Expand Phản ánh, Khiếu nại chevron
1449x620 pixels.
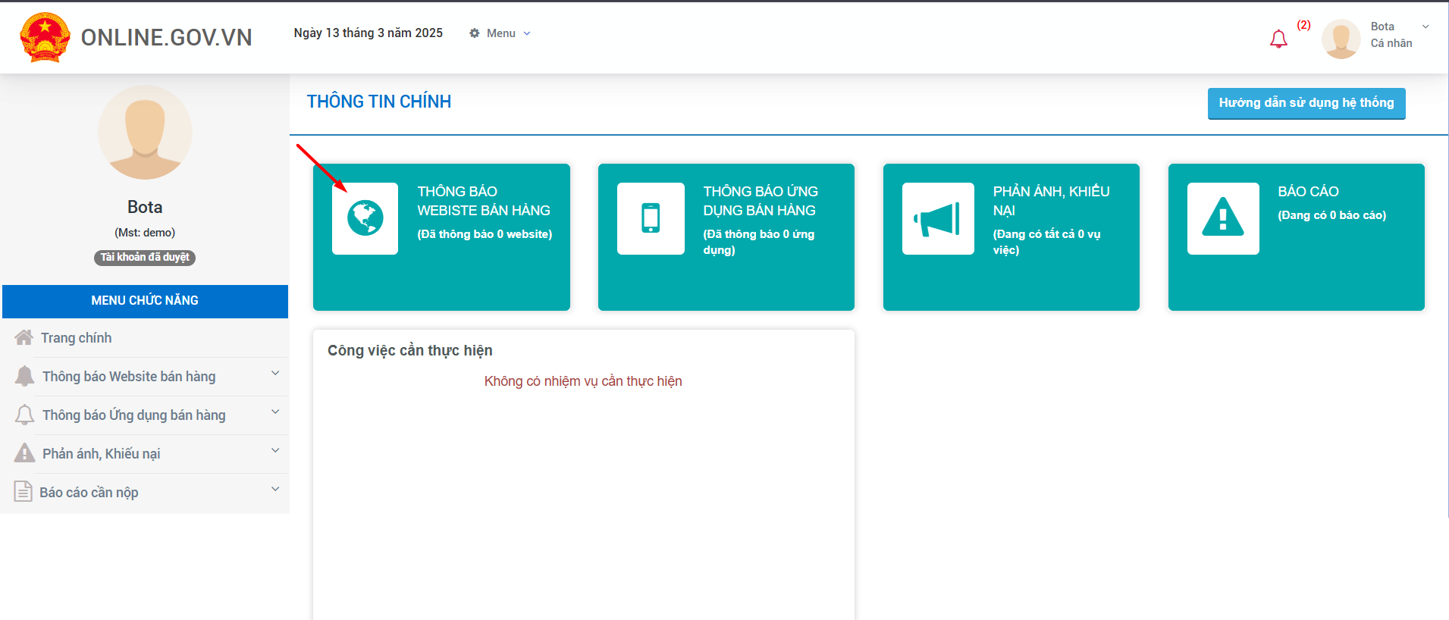click(275, 450)
